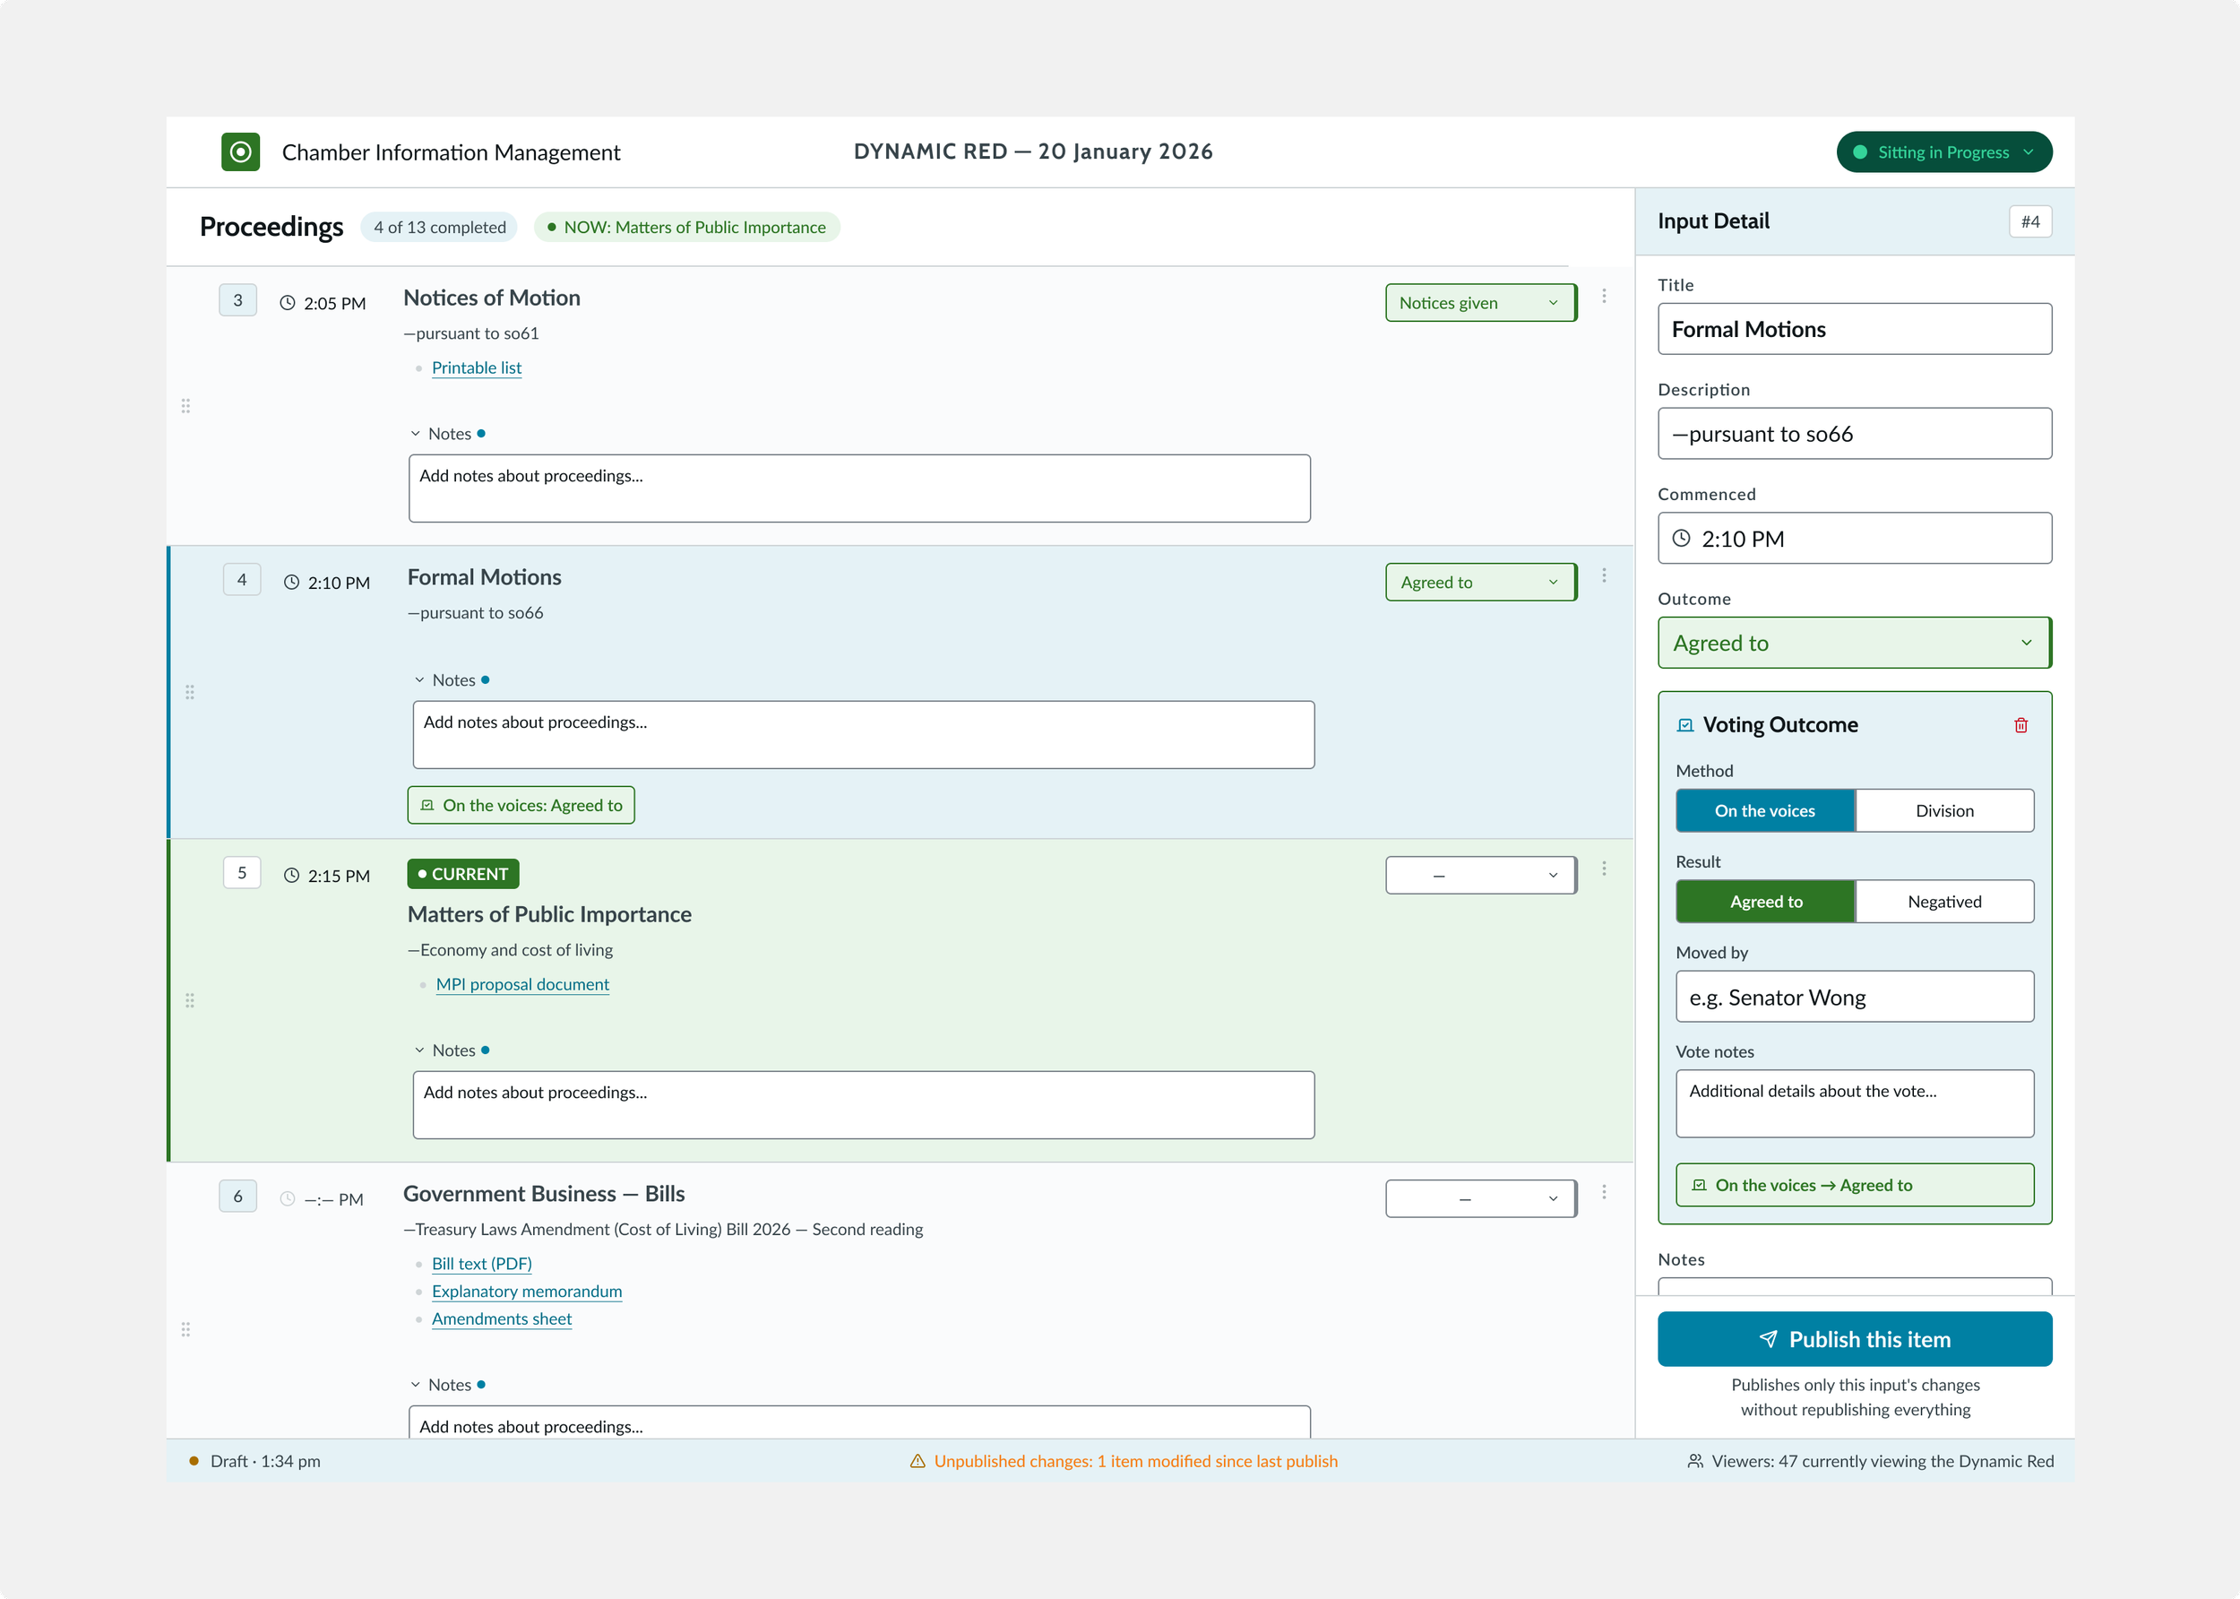Grab the drag handle of Formal Motions
The height and width of the screenshot is (1599, 2240).
(x=190, y=692)
